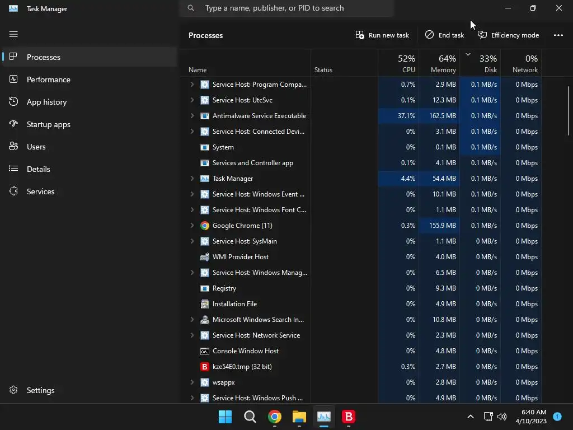Viewport: 573px width, 430px height.
Task: Select the System process row
Action: tap(361, 147)
